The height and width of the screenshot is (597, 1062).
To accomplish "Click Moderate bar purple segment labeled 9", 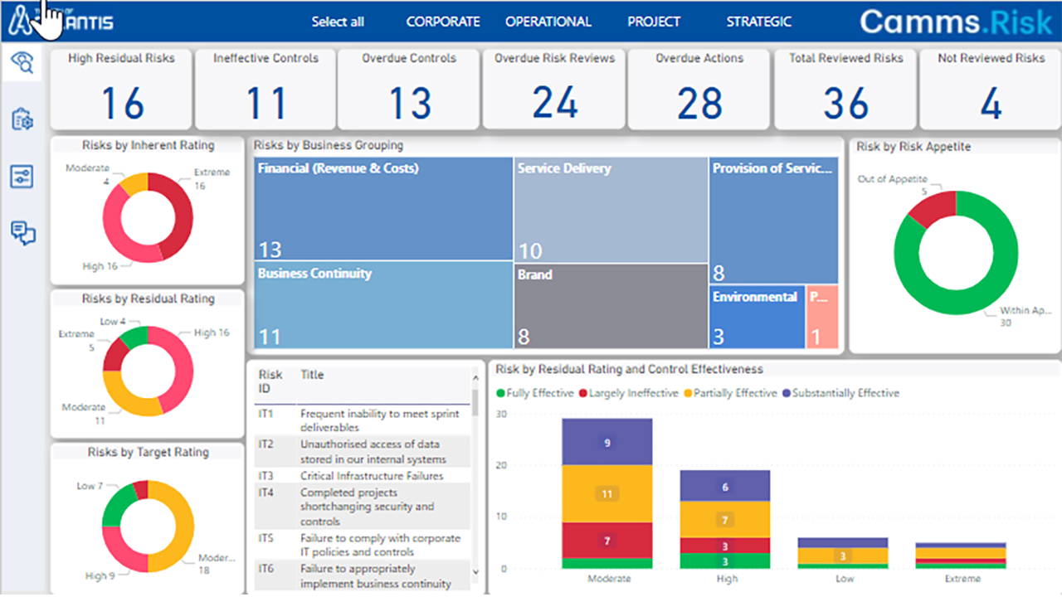I will point(607,441).
